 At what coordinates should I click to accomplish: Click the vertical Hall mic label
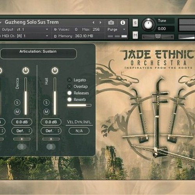coord(46,81)
